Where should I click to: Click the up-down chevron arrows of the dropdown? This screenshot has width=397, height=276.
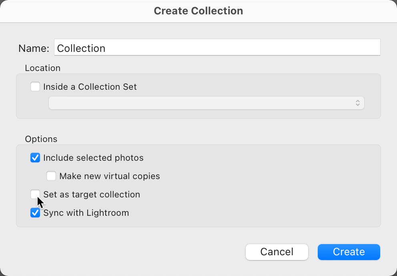357,103
